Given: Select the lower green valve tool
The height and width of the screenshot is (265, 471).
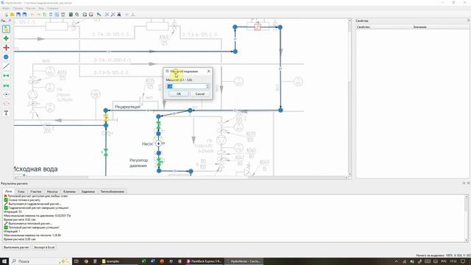Looking at the screenshot, I should [x=6, y=85].
